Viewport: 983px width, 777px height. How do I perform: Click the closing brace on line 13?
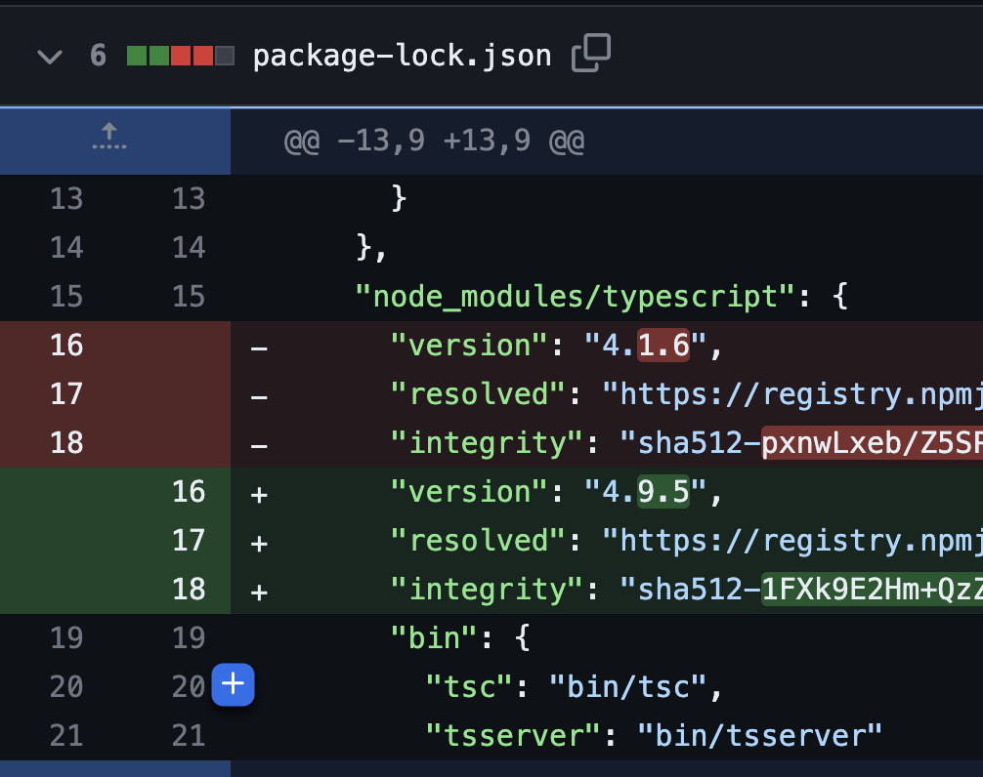point(399,198)
